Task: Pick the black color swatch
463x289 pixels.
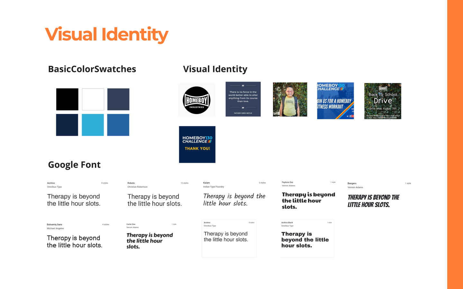Action: click(x=67, y=100)
